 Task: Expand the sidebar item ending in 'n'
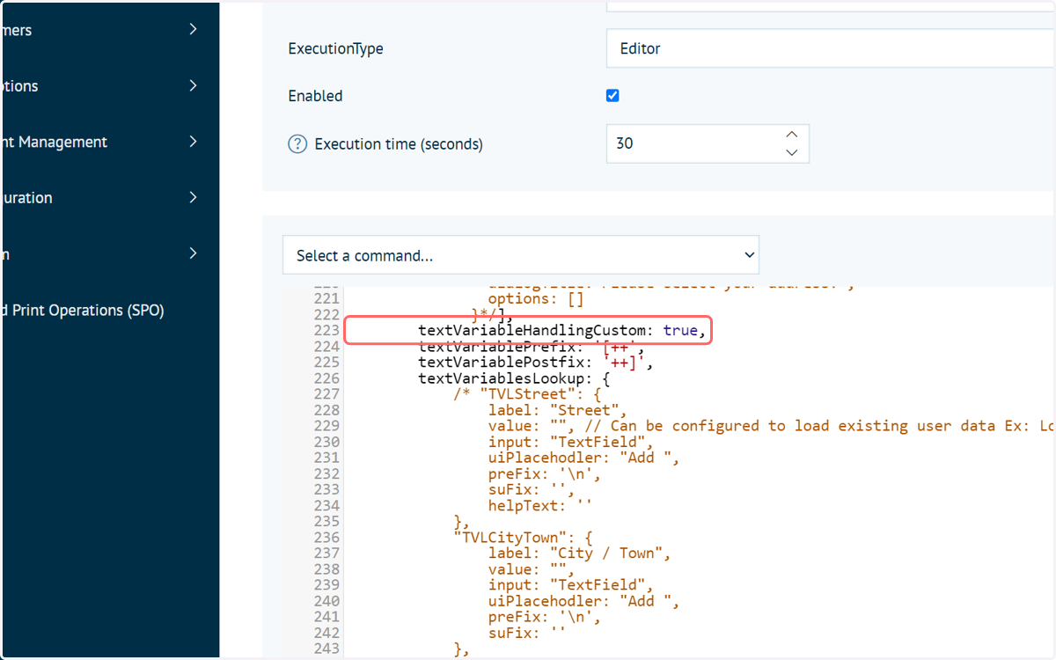click(x=193, y=253)
